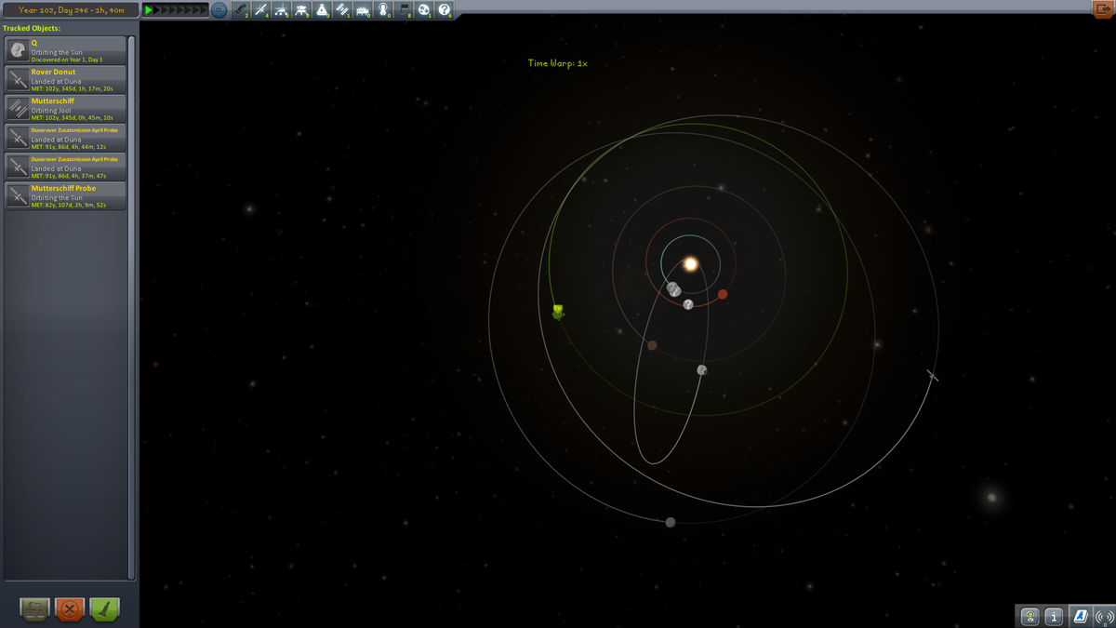Click the round blue button beside time warp
This screenshot has height=628, width=1116.
219,9
